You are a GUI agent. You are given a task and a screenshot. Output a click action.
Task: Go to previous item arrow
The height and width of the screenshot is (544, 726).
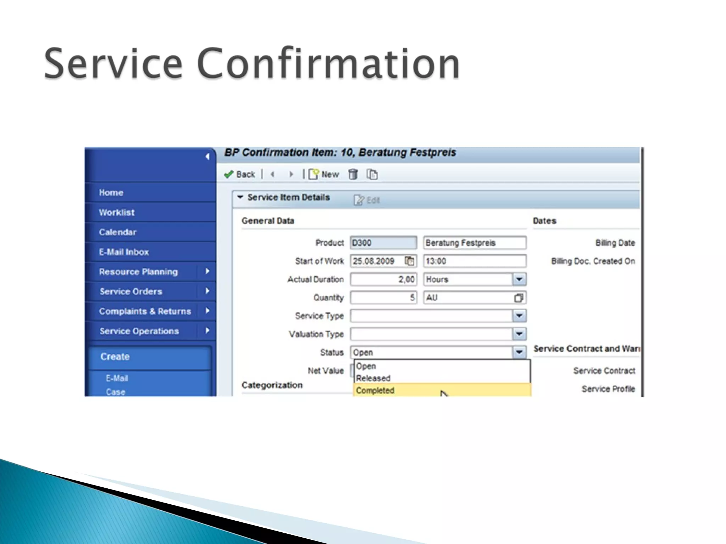click(272, 174)
